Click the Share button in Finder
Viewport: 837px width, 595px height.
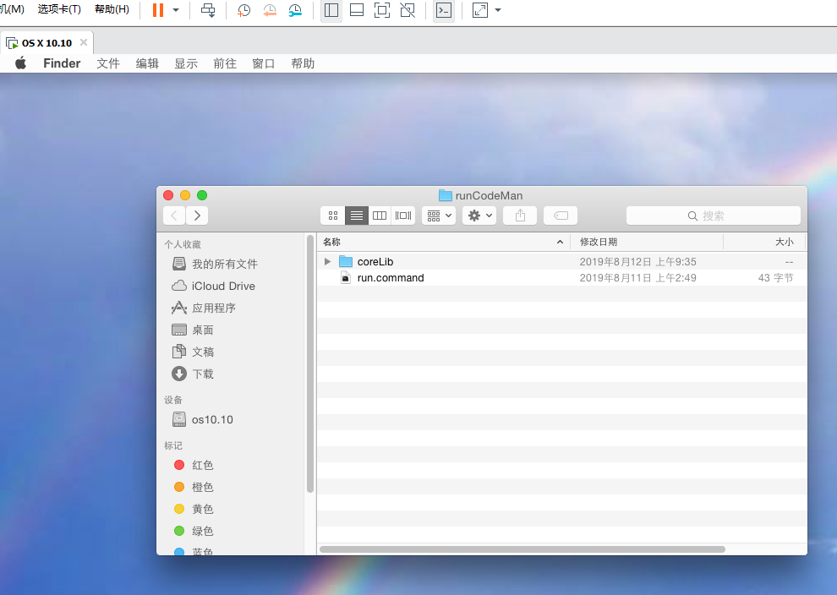coord(520,216)
